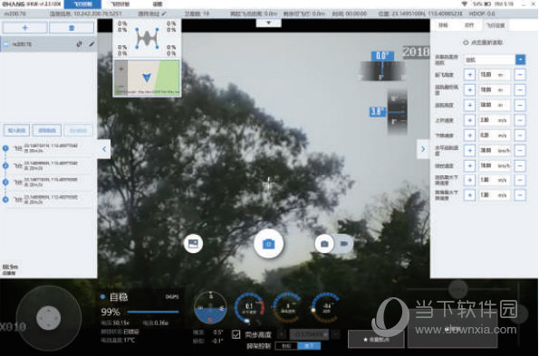The width and height of the screenshot is (539, 356).
Task: Click the 99% battery level bar
Action: pos(153,312)
